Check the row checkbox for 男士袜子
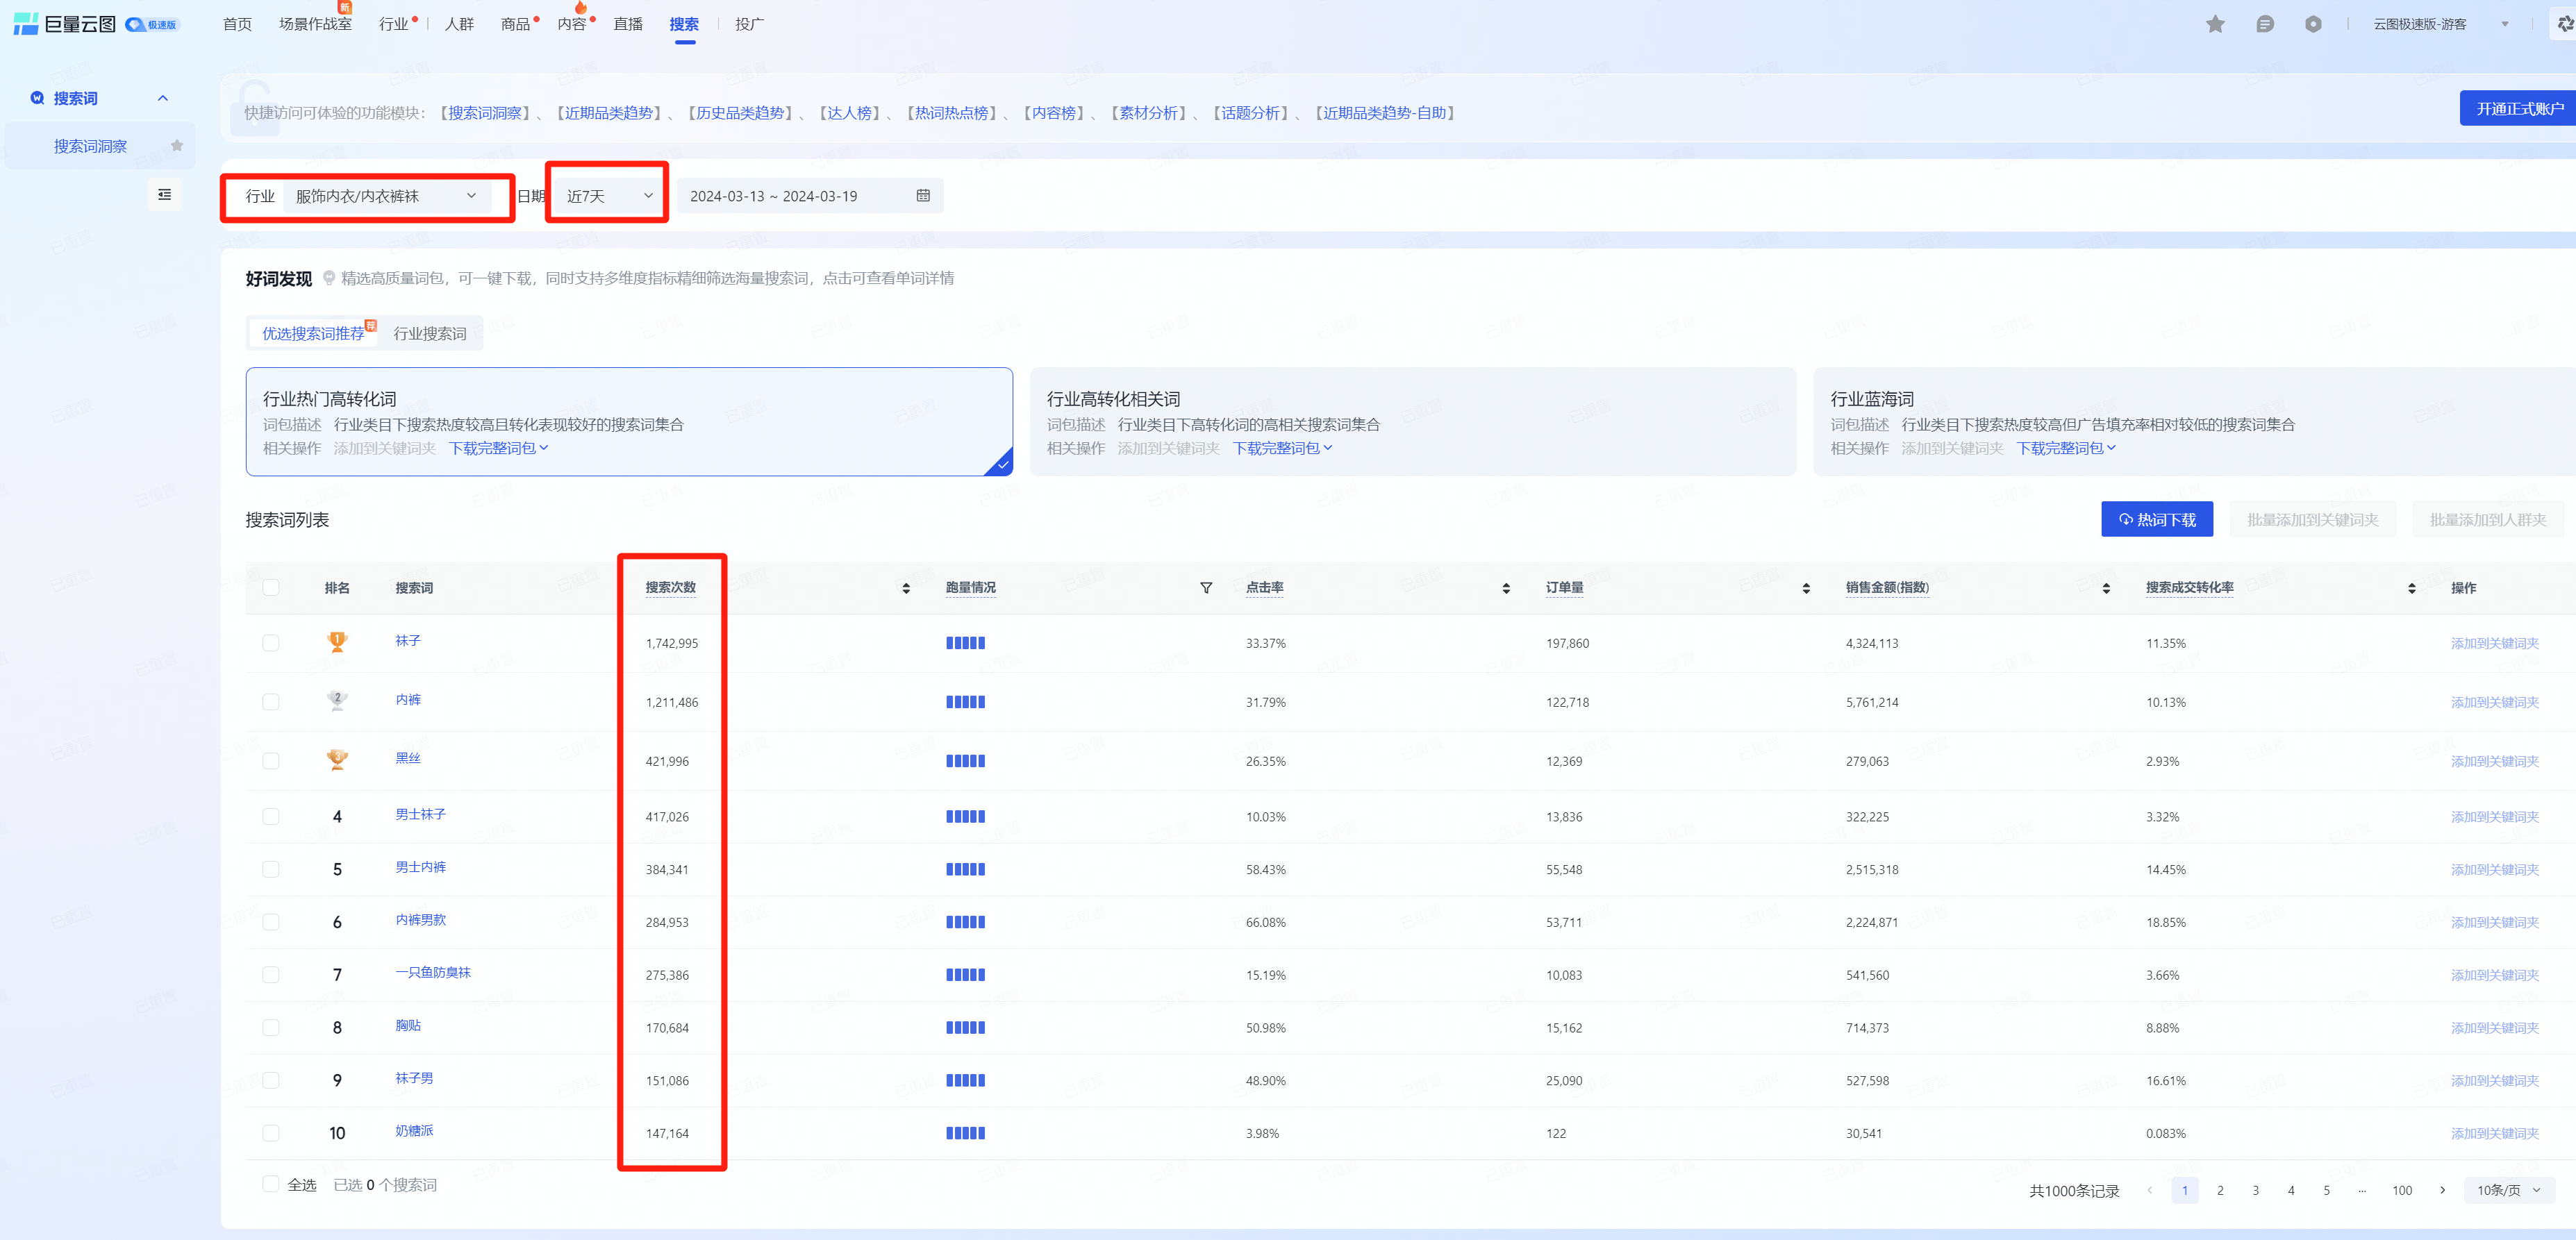Image resolution: width=2576 pixels, height=1240 pixels. coord(270,816)
